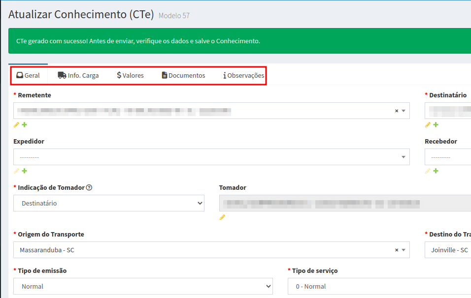Expand the Expedidor dropdown
The image size is (471, 298).
[211, 157]
